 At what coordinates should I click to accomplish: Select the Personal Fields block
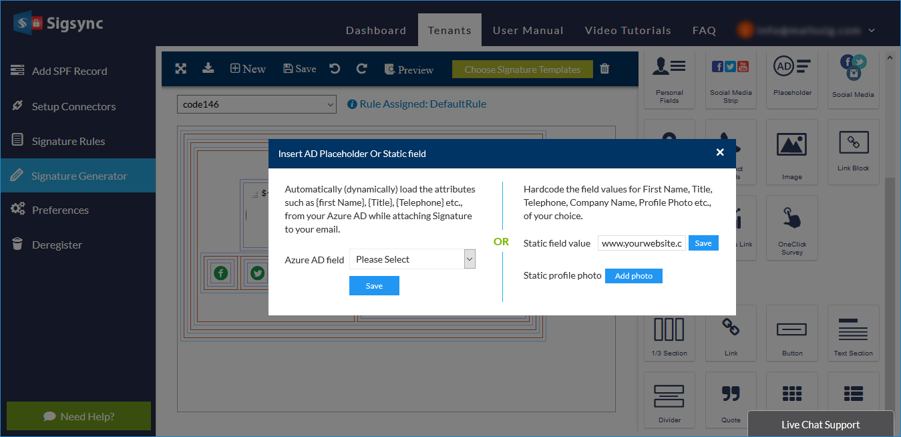(x=669, y=79)
